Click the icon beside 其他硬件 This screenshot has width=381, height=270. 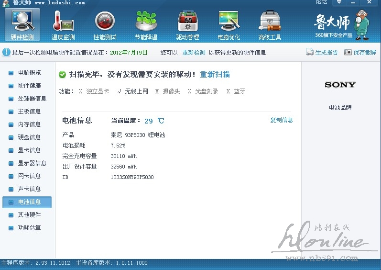(x=11, y=215)
